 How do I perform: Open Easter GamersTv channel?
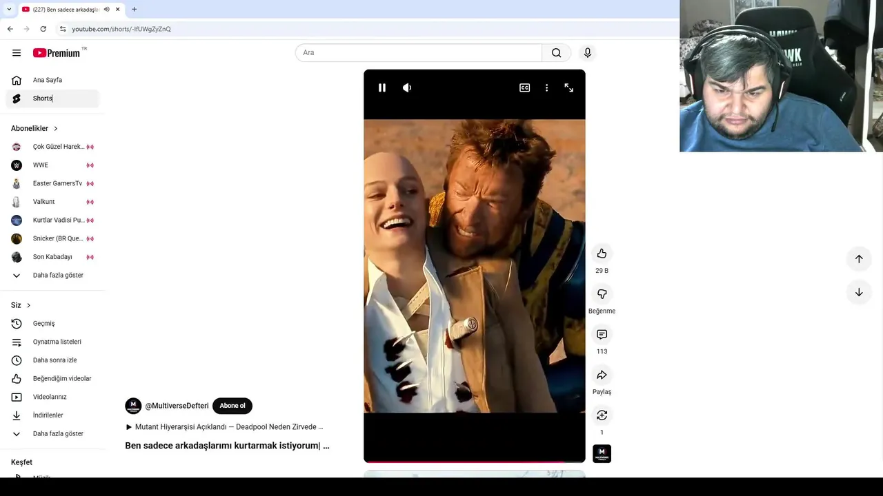coord(52,183)
